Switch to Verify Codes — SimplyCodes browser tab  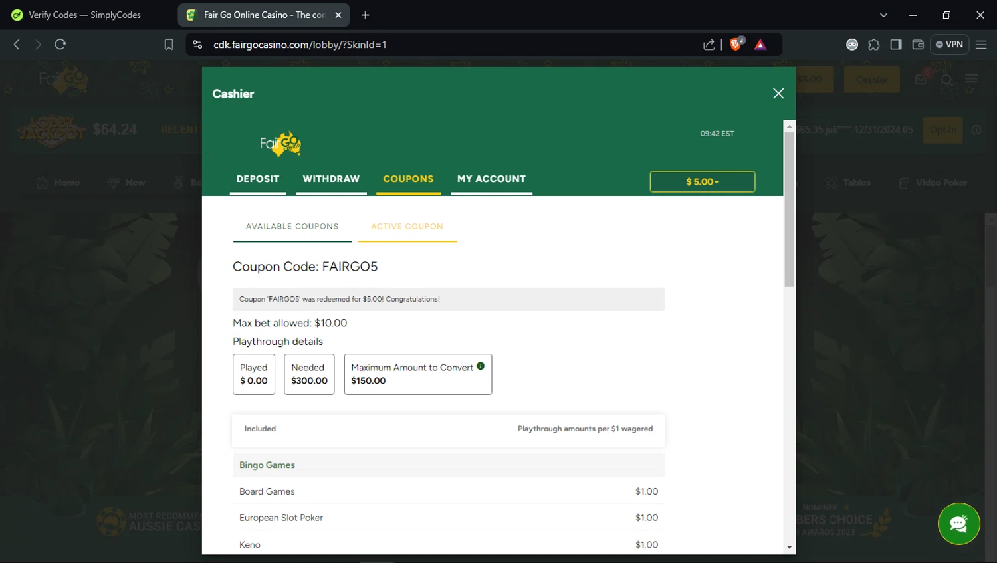tap(85, 15)
